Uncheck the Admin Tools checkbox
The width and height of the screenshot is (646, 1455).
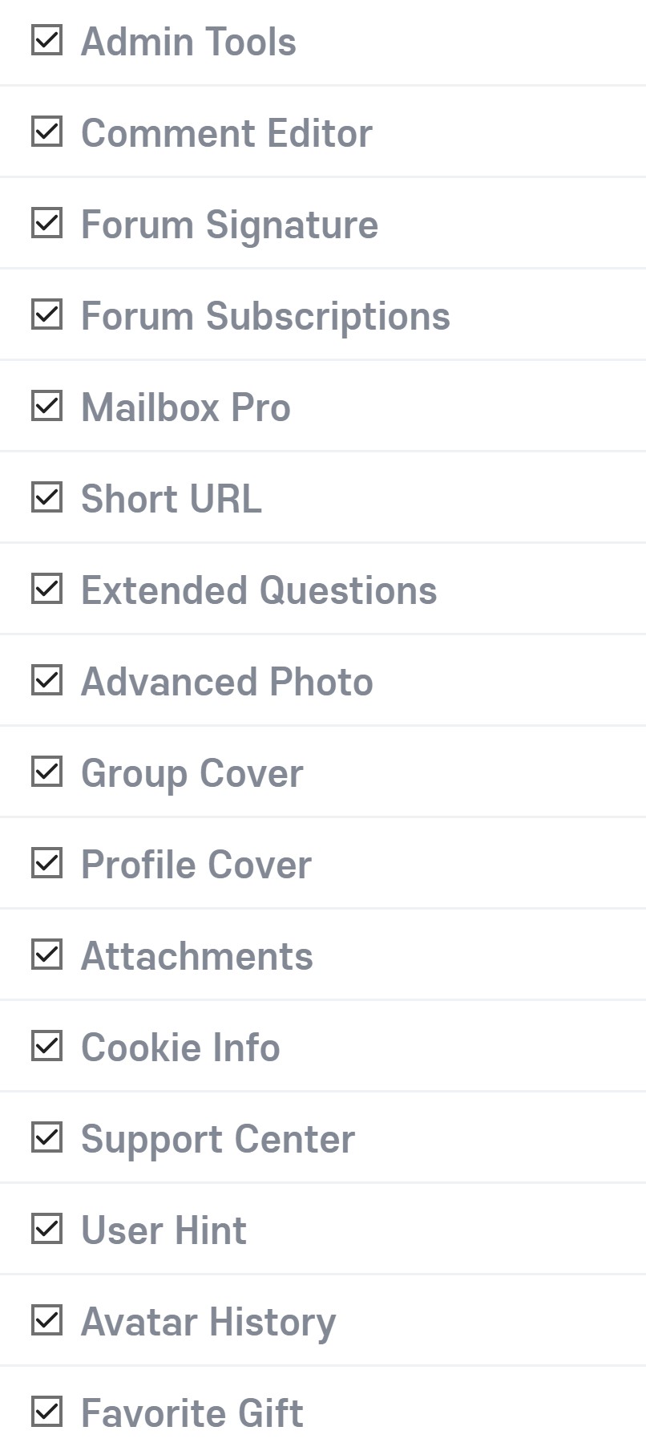[x=46, y=40]
